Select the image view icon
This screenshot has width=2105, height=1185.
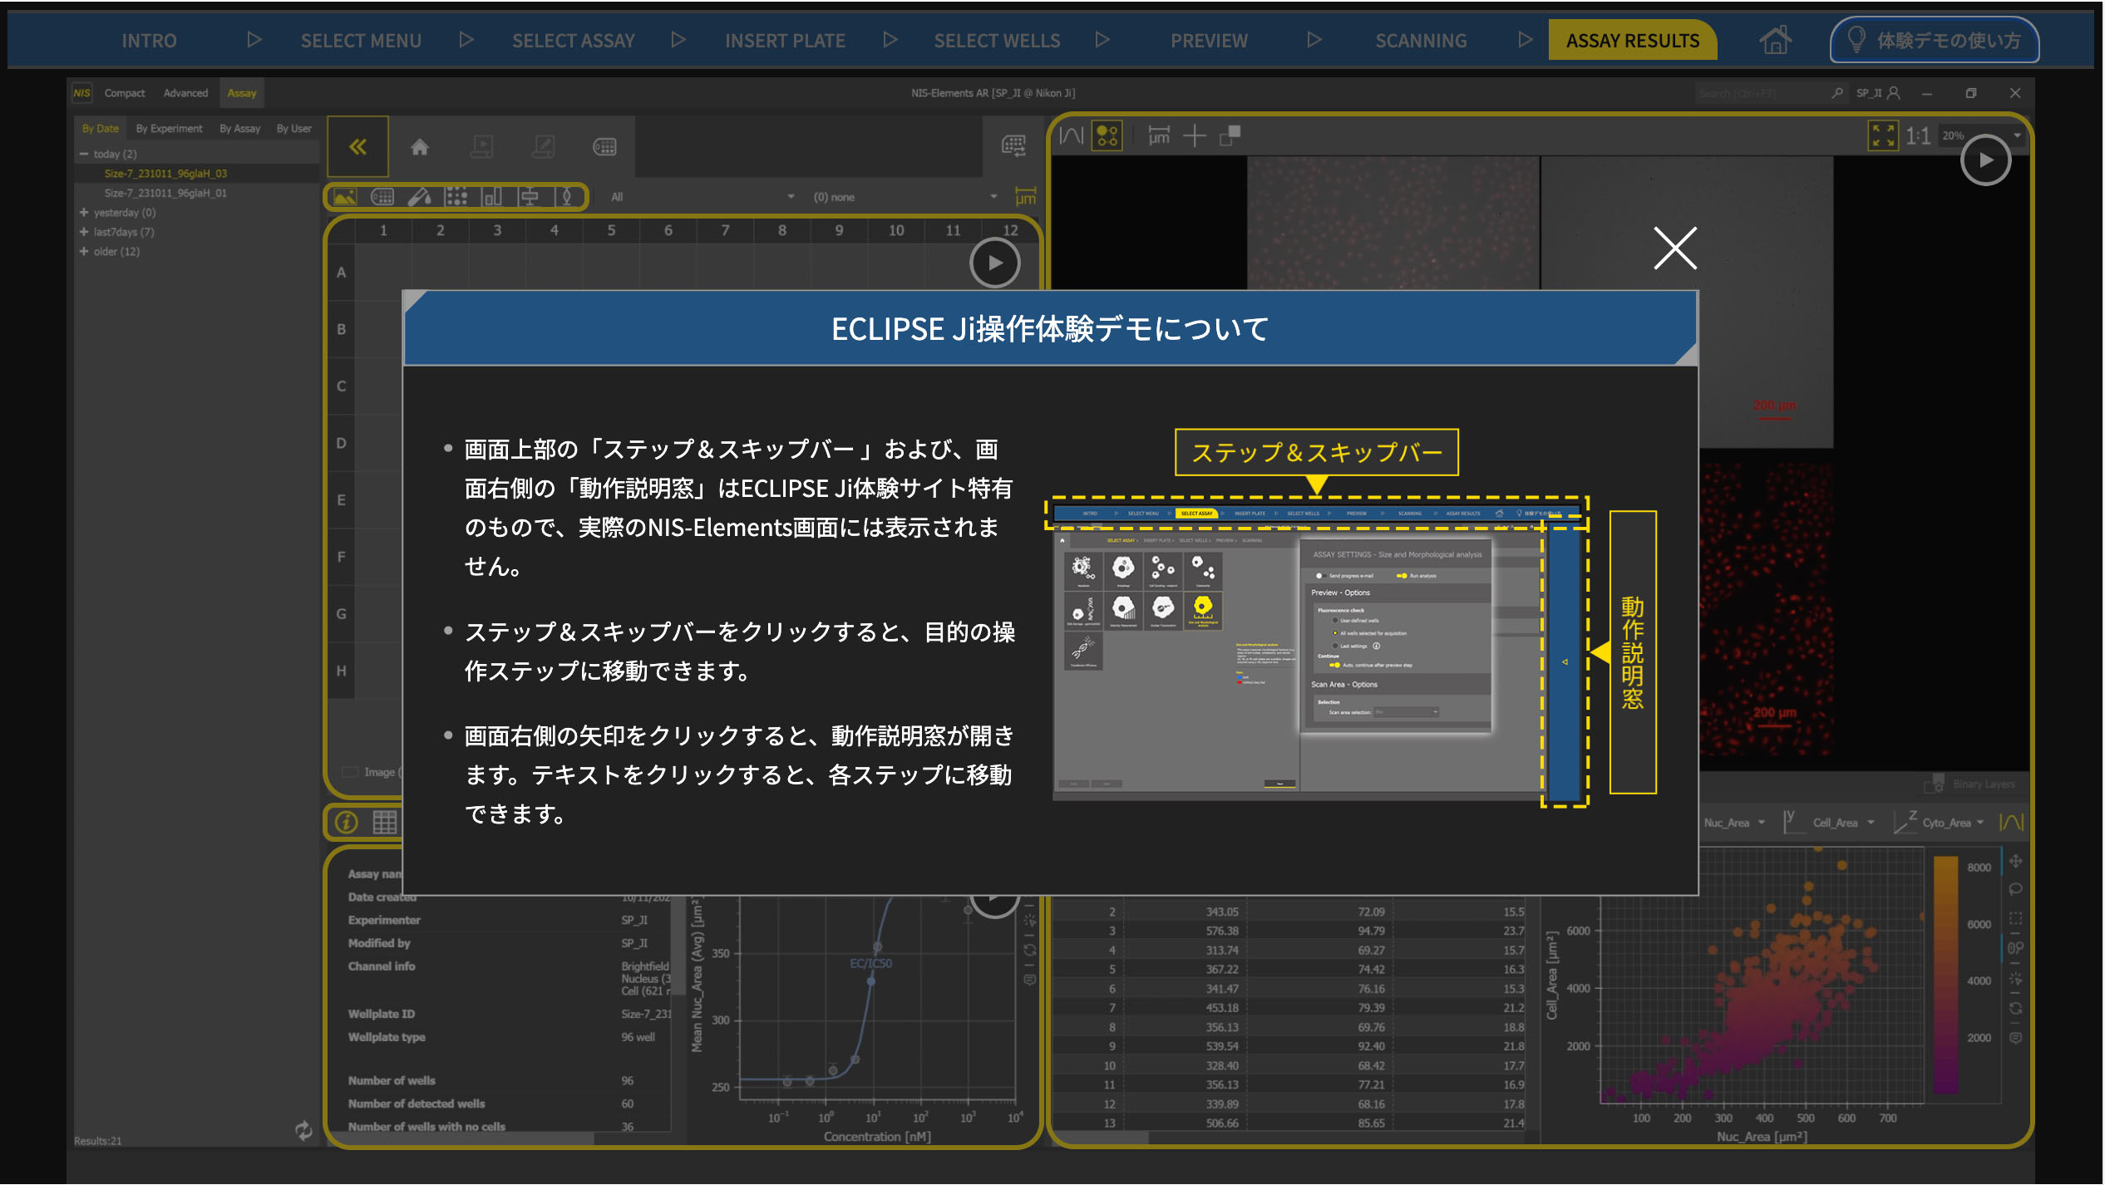pos(344,197)
